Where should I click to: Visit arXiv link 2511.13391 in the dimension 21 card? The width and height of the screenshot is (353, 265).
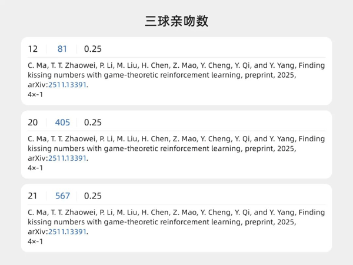click(x=67, y=232)
